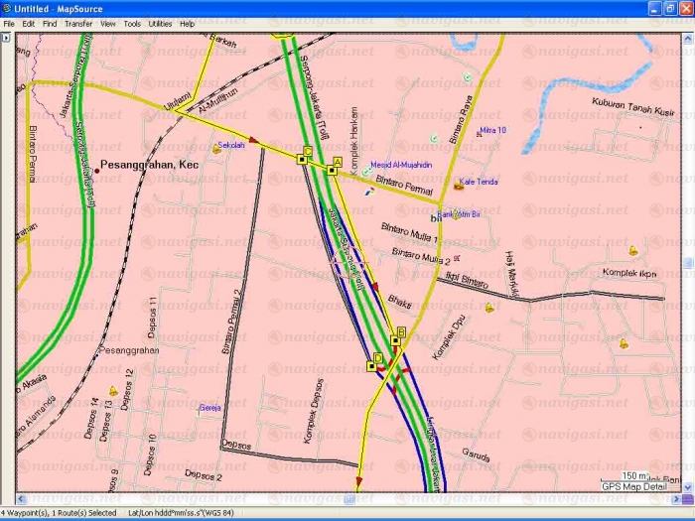Viewport: 695px width, 521px height.
Task: Select the Pesanggrahan, Kec city point
Action: click(96, 172)
